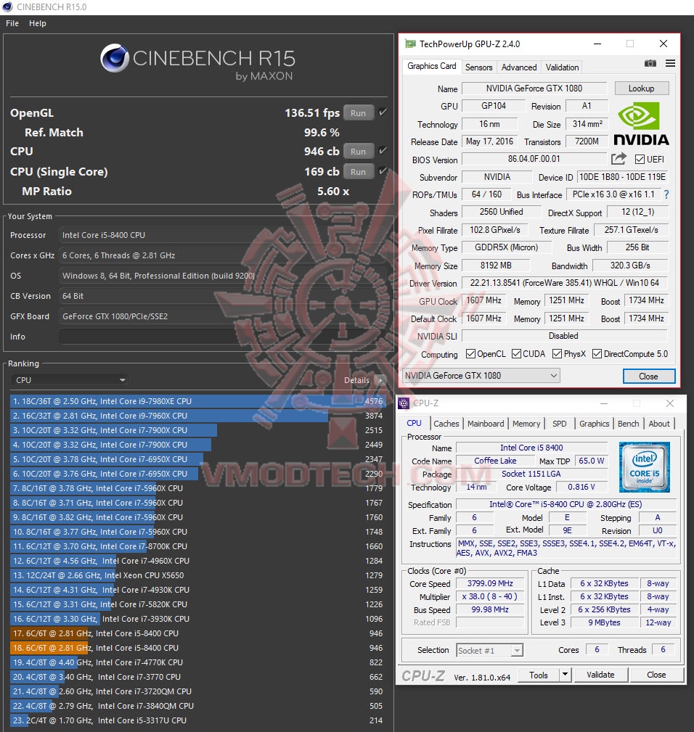Click BIOS share/export arrow icon in GPU-Z
Screen dimensions: 694x732
(619, 159)
